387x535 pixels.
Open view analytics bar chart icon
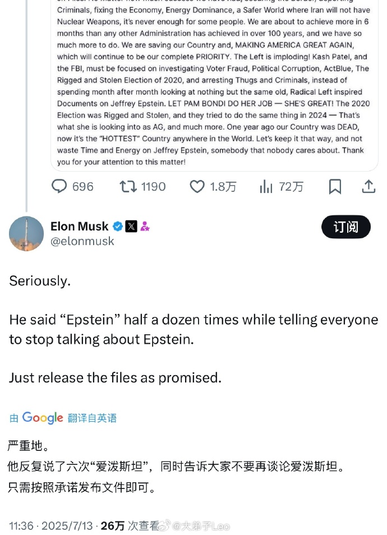coord(266,186)
